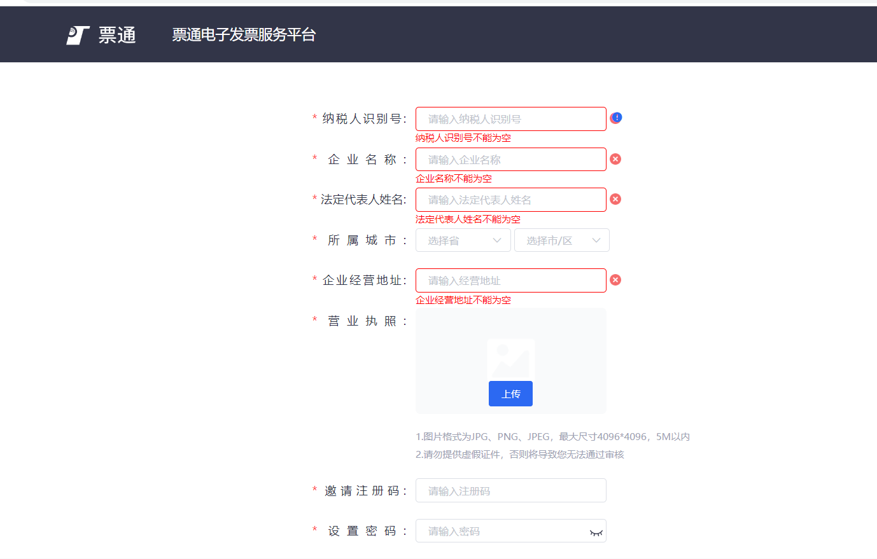
Task: Click the 法定代表人姓名不能为空 error message
Action: 468,219
